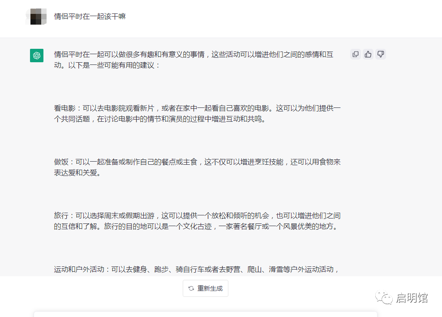Click the message input box at bottom
The image size is (442, 317).
[x=206, y=314]
